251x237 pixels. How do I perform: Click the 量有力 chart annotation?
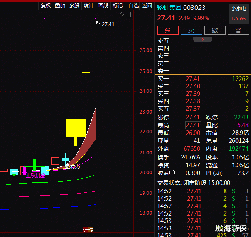point(73,167)
